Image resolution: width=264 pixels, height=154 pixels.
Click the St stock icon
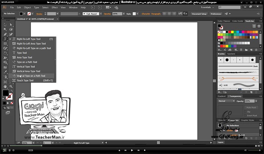point(100,7)
